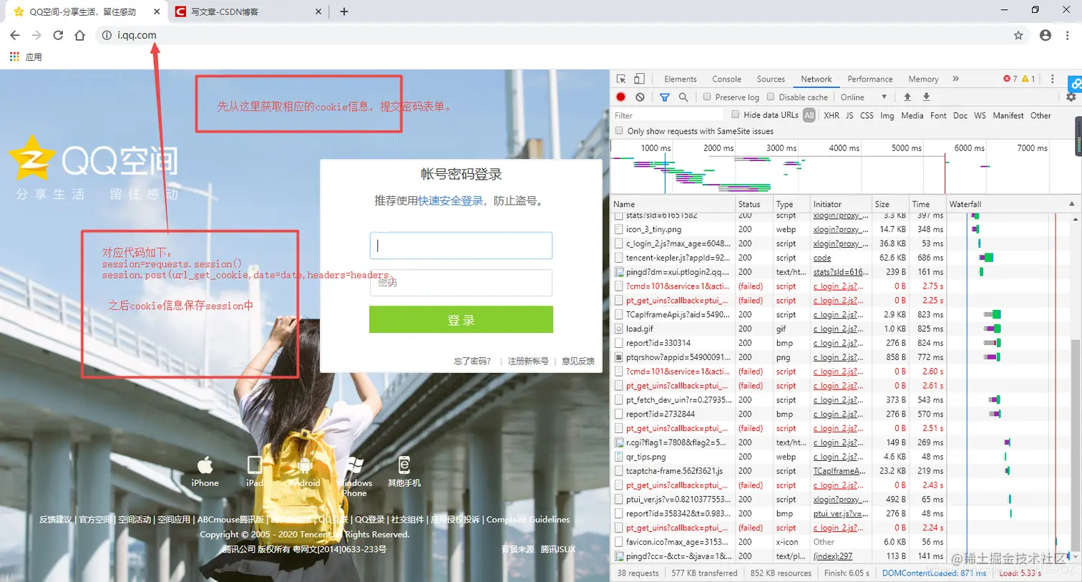Image resolution: width=1082 pixels, height=582 pixels.
Task: Click the clear network log icon
Action: point(640,97)
